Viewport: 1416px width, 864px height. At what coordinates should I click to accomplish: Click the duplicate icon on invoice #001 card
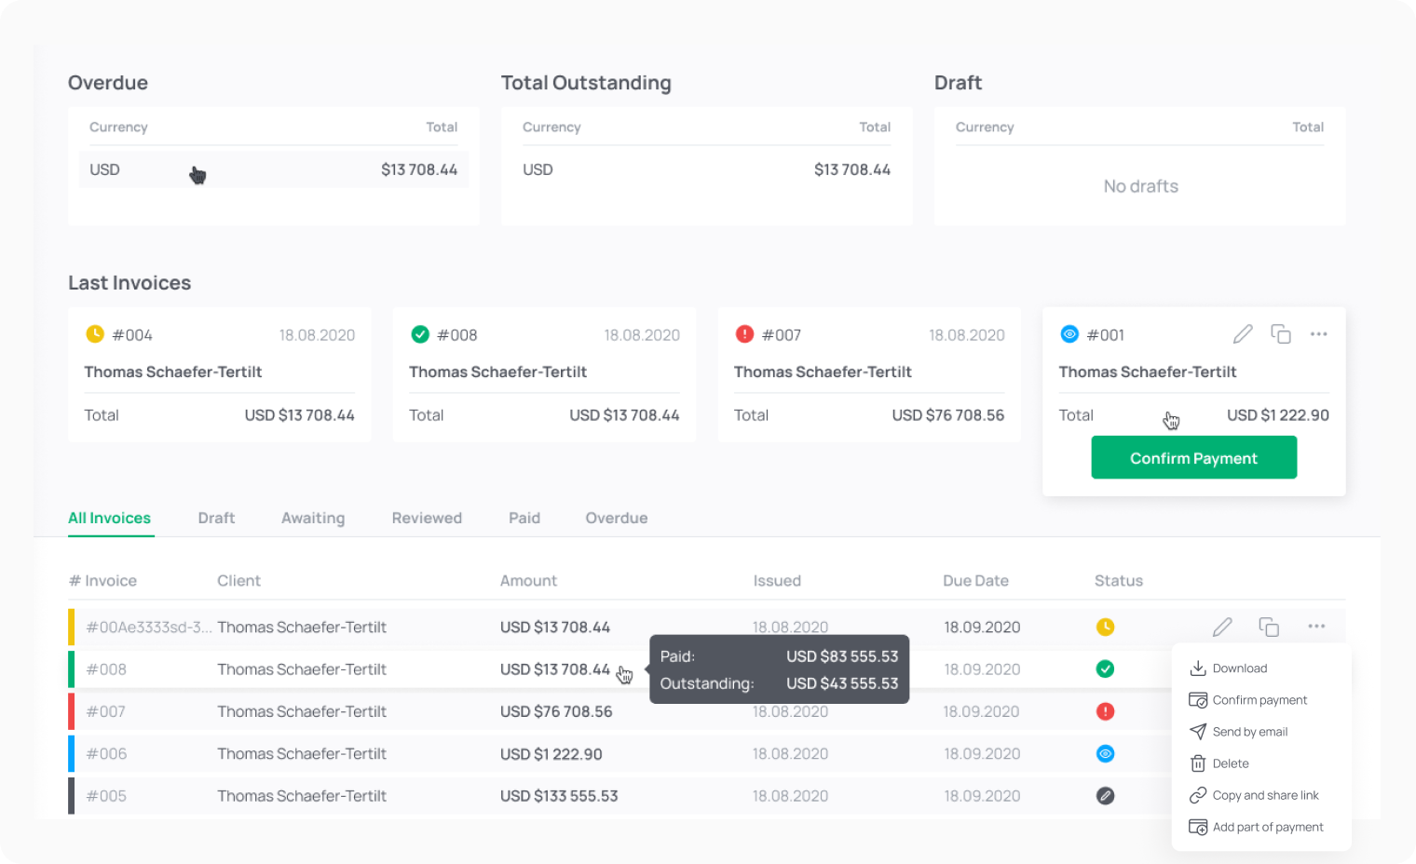click(1281, 333)
